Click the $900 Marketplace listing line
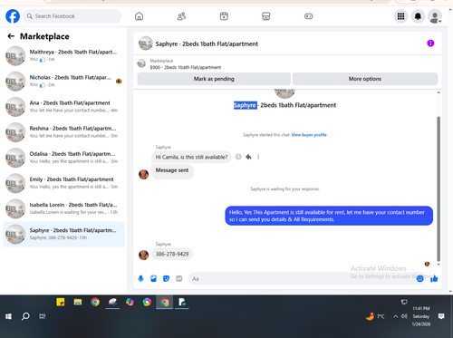 click(186, 67)
